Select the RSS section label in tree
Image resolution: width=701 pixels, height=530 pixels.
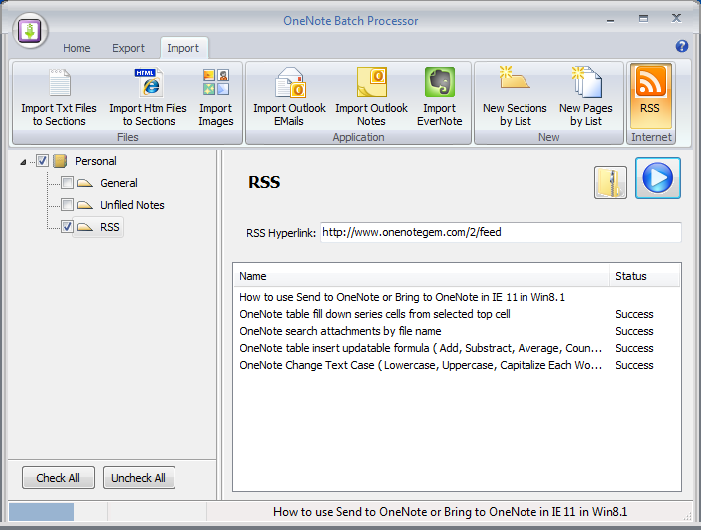click(x=109, y=227)
